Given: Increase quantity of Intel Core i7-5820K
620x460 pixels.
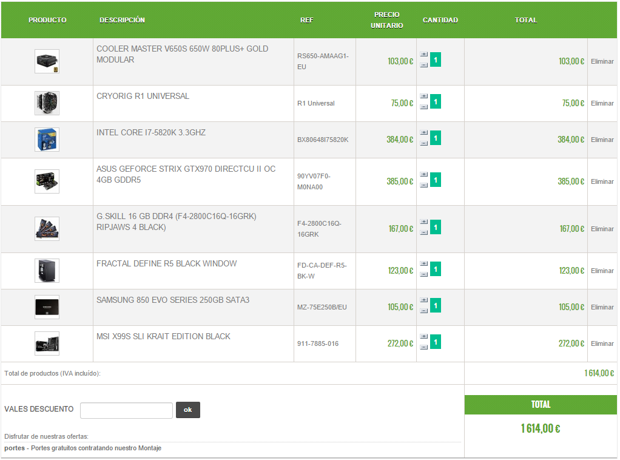Looking at the screenshot, I should coord(424,132).
